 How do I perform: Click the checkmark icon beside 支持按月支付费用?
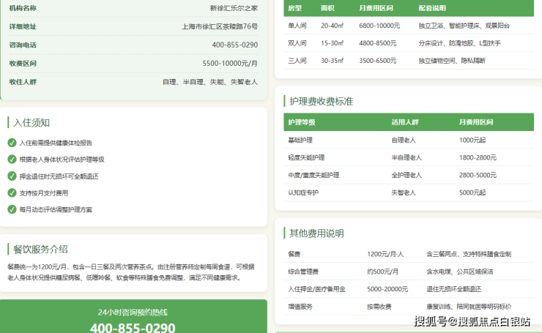click(x=12, y=192)
